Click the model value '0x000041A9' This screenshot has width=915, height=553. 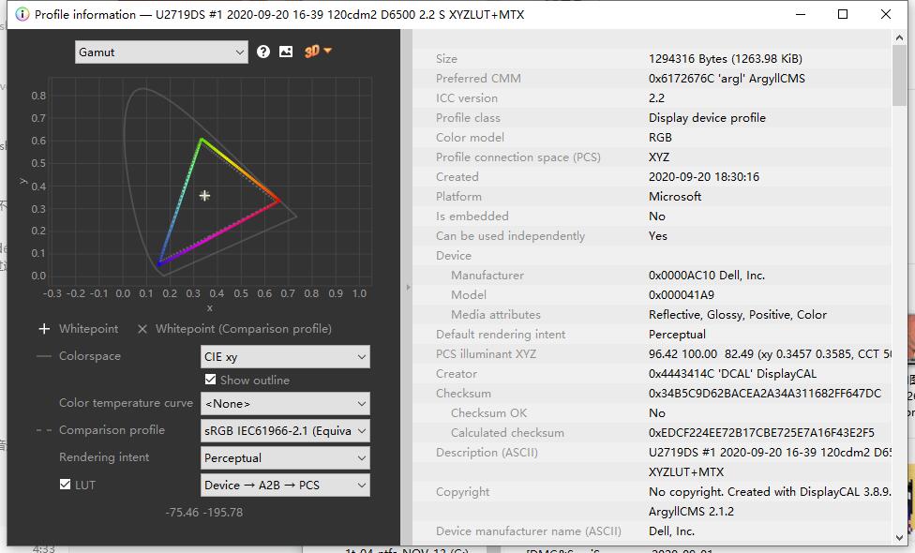[682, 294]
